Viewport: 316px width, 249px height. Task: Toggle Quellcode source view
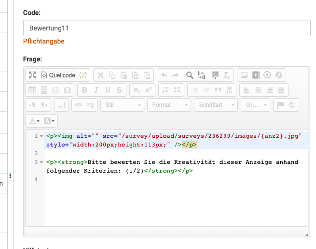tap(58, 75)
